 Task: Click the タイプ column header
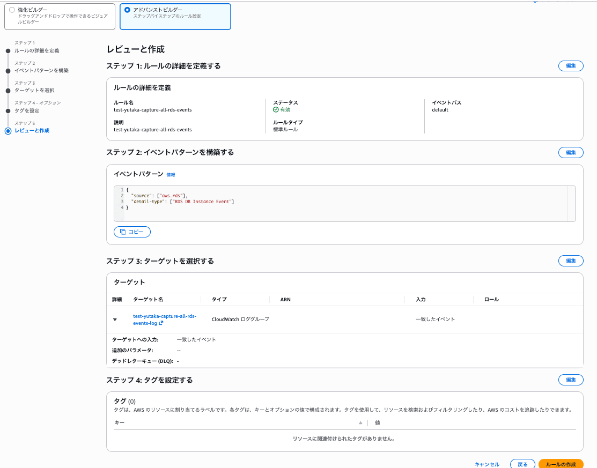tap(219, 300)
